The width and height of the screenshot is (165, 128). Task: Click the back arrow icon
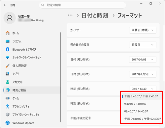(5, 5)
